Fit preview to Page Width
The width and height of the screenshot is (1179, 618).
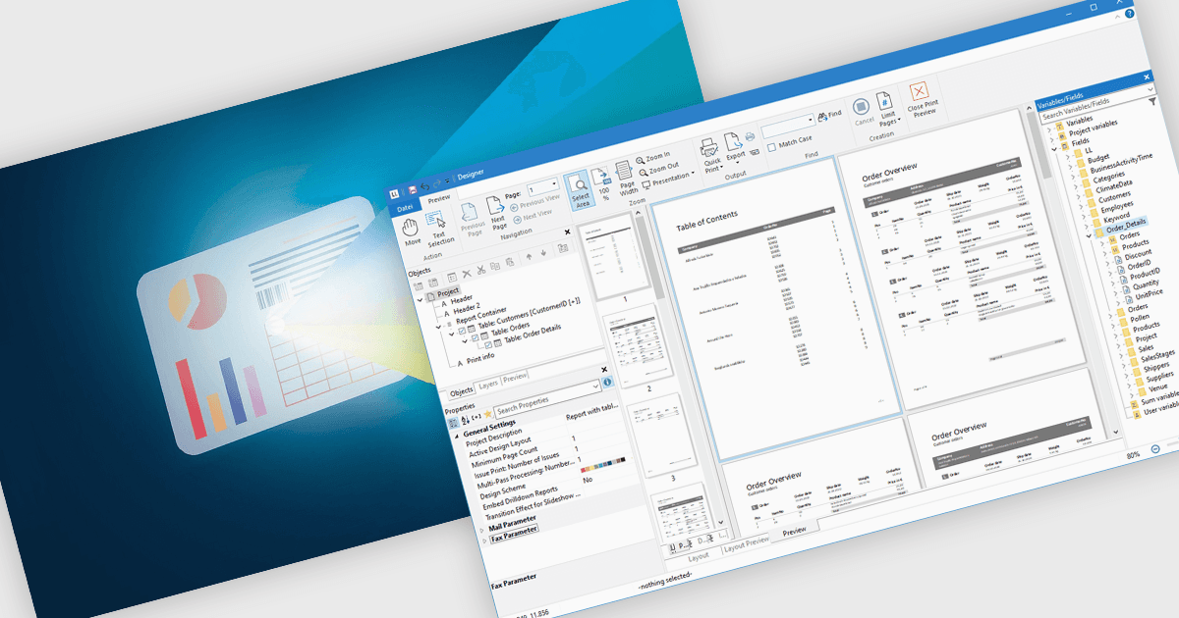pos(626,179)
